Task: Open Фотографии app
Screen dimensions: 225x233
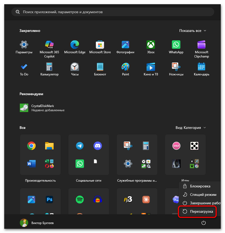Action: point(125,47)
